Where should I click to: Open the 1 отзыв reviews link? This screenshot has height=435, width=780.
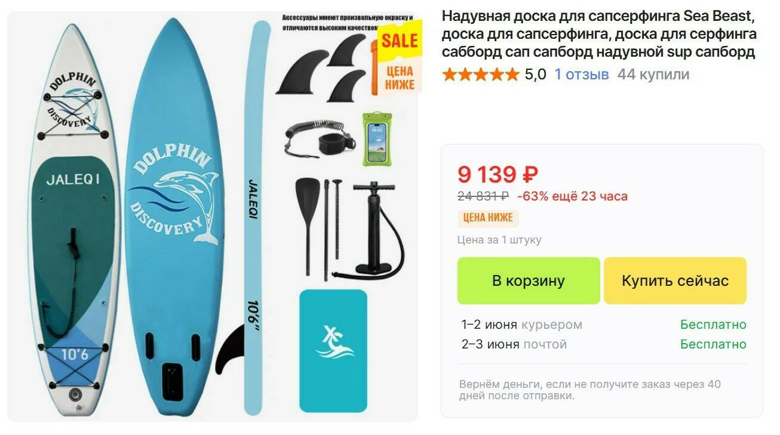[582, 75]
